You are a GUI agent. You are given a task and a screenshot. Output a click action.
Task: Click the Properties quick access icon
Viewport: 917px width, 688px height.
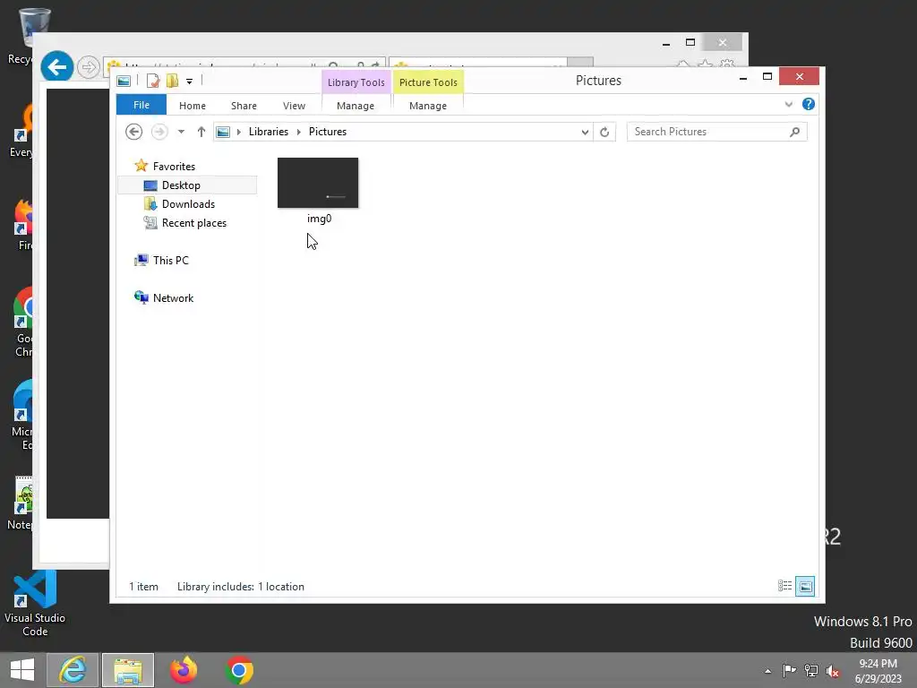152,81
